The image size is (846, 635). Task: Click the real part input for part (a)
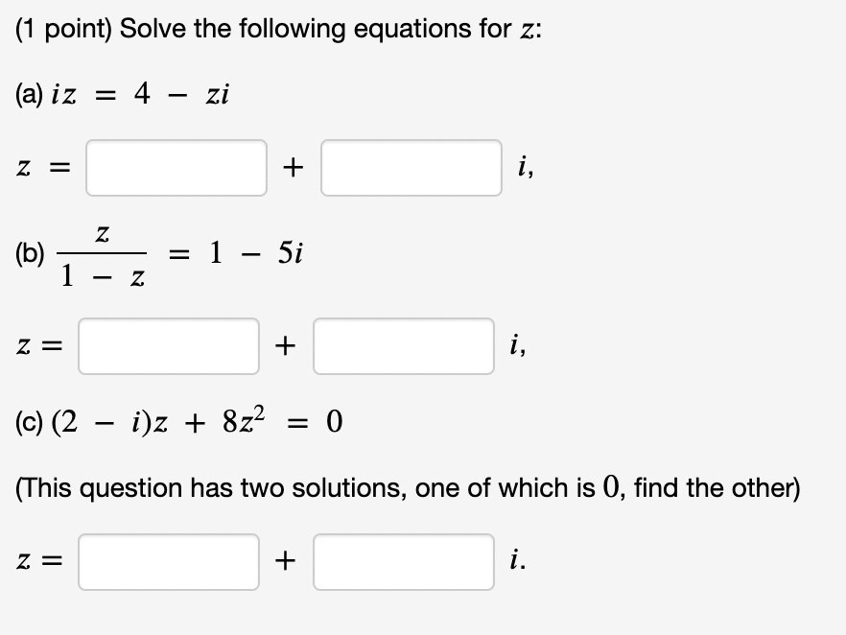click(x=176, y=168)
